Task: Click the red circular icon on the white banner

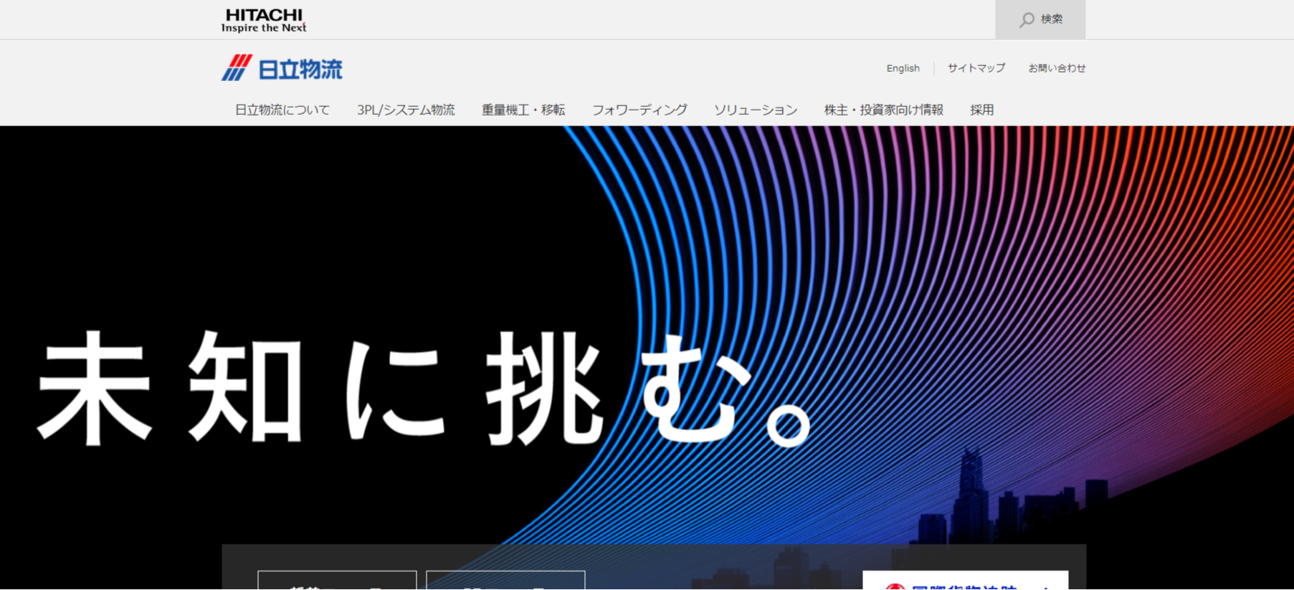Action: (894, 586)
